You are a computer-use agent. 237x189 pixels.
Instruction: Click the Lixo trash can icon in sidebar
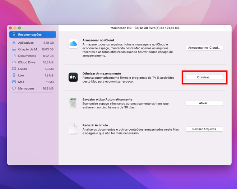[x=14, y=75]
